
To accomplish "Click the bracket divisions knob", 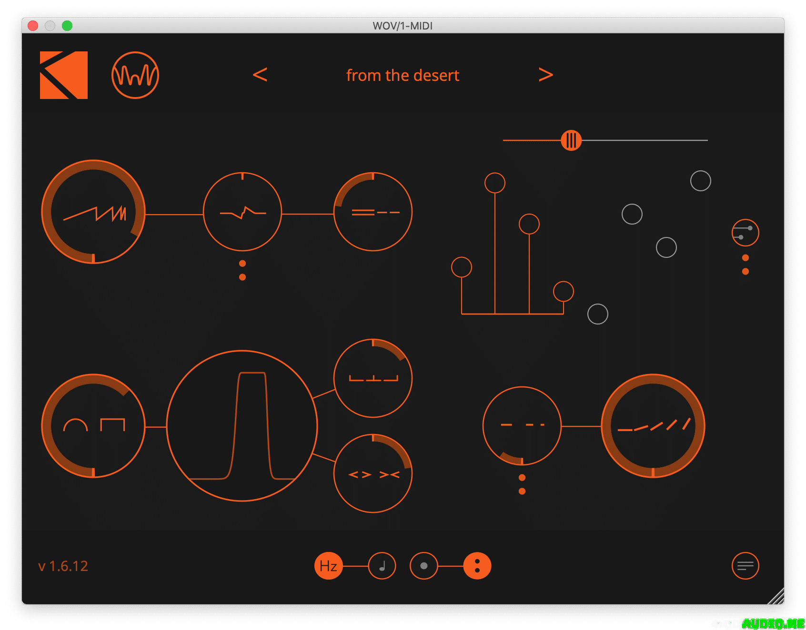I will point(373,378).
